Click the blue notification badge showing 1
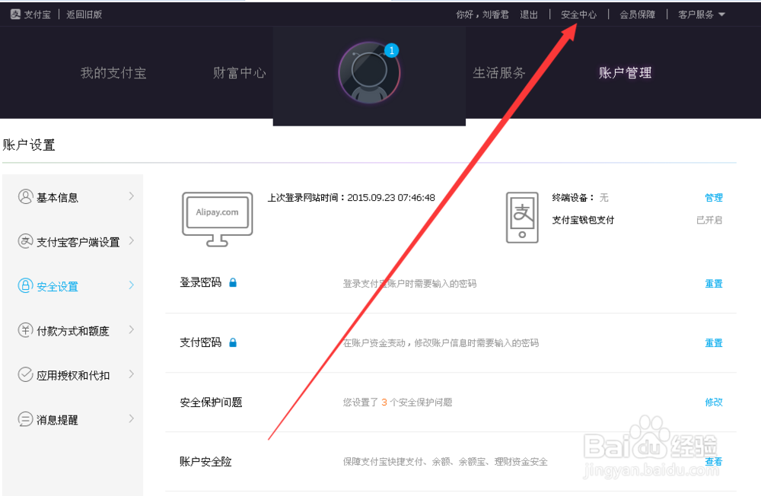Image resolution: width=761 pixels, height=496 pixels. 392,50
